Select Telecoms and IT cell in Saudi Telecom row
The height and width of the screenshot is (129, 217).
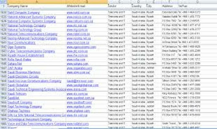[x=119, y=93]
